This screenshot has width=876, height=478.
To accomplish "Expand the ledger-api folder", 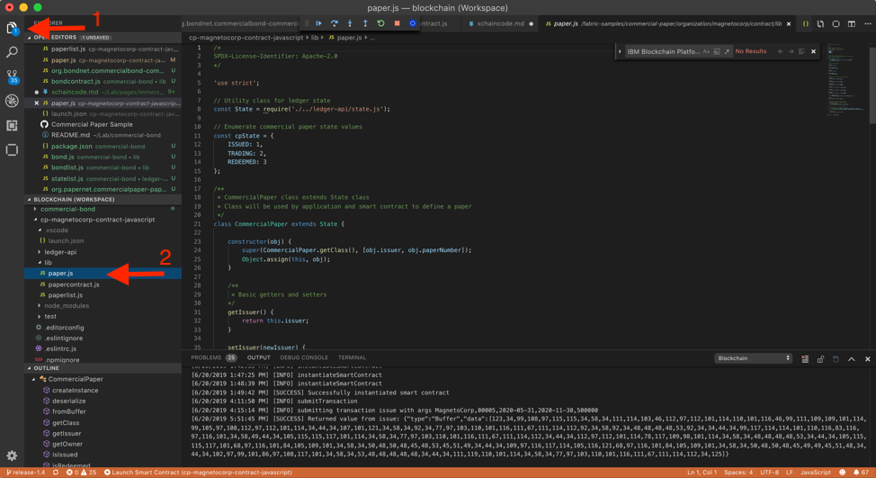I will pos(39,252).
